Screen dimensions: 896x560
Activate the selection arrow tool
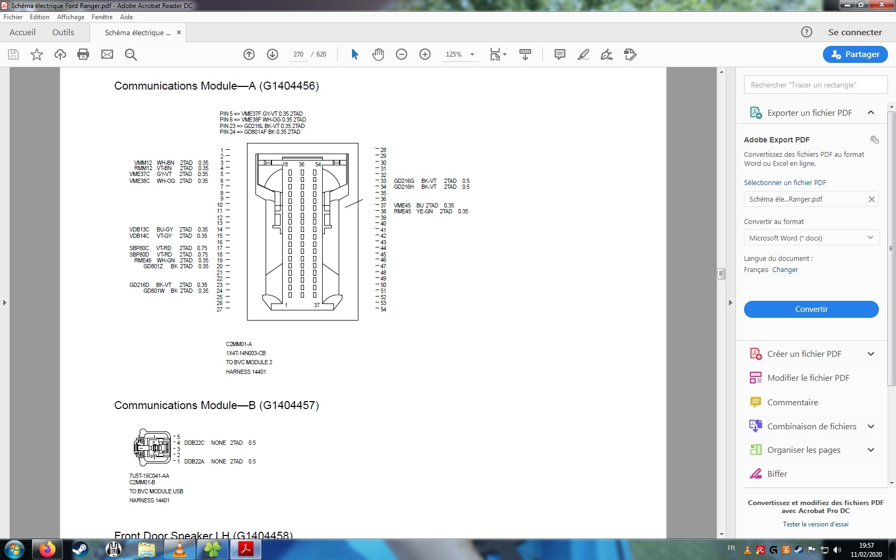click(355, 54)
